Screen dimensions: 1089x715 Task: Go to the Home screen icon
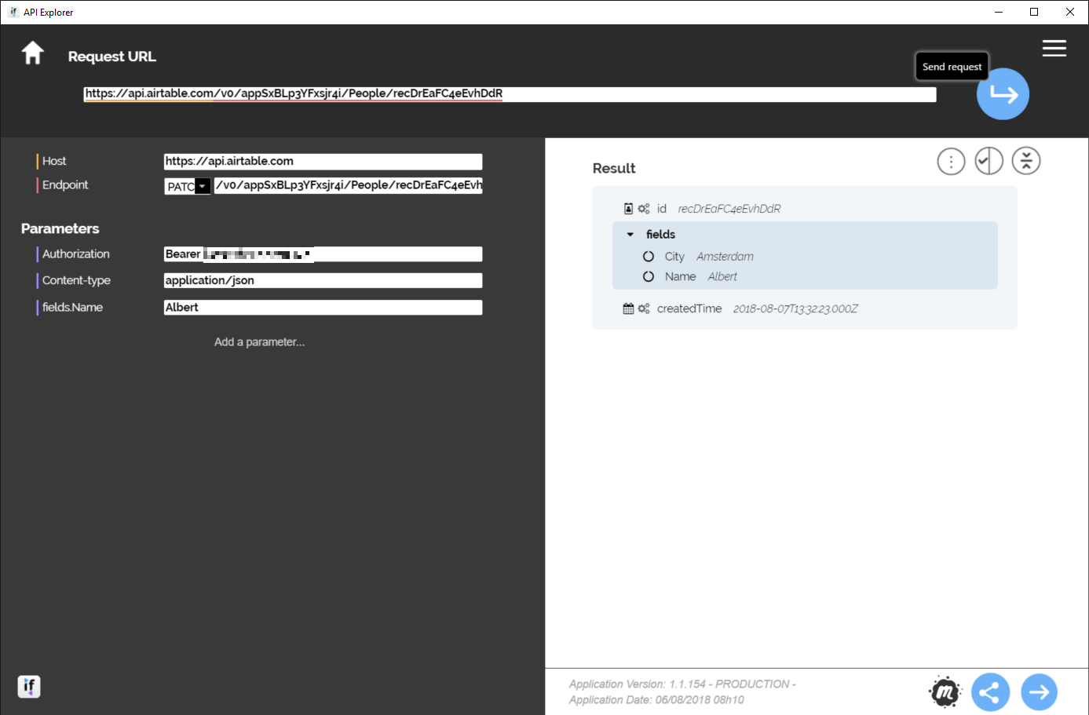(32, 53)
